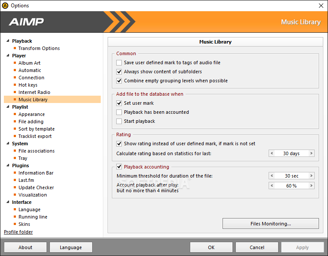Toggle Combine empty grouping levels when possible
The image size is (328, 256).
[119, 81]
